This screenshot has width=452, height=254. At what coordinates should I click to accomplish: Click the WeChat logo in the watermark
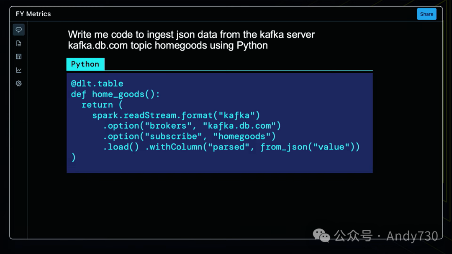point(321,236)
